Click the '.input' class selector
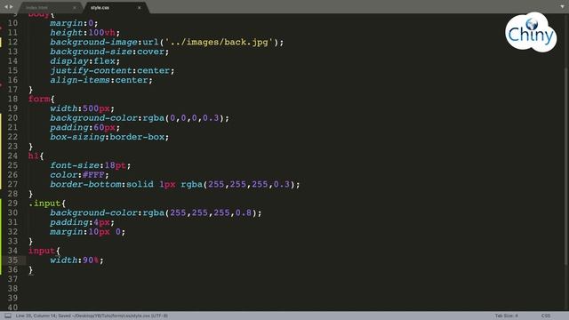This screenshot has width=569, height=320. coord(44,204)
